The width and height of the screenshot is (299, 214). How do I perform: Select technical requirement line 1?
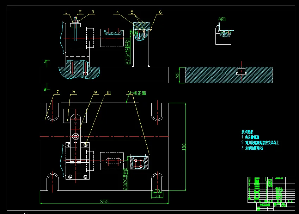250,137
